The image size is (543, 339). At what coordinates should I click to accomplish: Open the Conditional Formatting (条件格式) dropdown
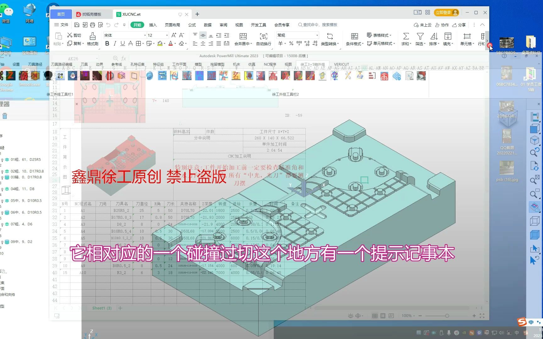coord(354,39)
